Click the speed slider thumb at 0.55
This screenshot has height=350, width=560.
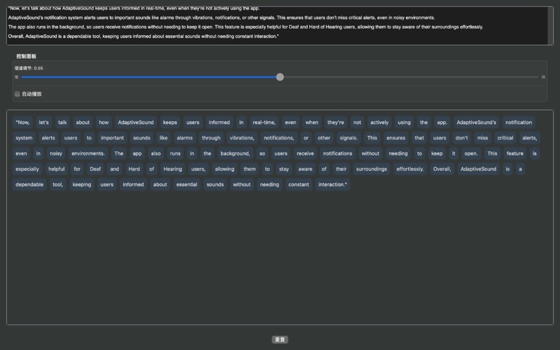click(x=280, y=77)
